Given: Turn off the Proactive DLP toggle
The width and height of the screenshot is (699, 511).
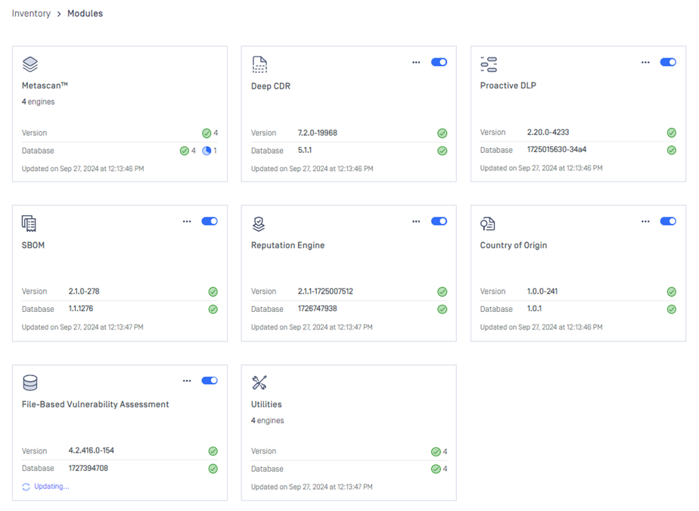Looking at the screenshot, I should pos(668,62).
